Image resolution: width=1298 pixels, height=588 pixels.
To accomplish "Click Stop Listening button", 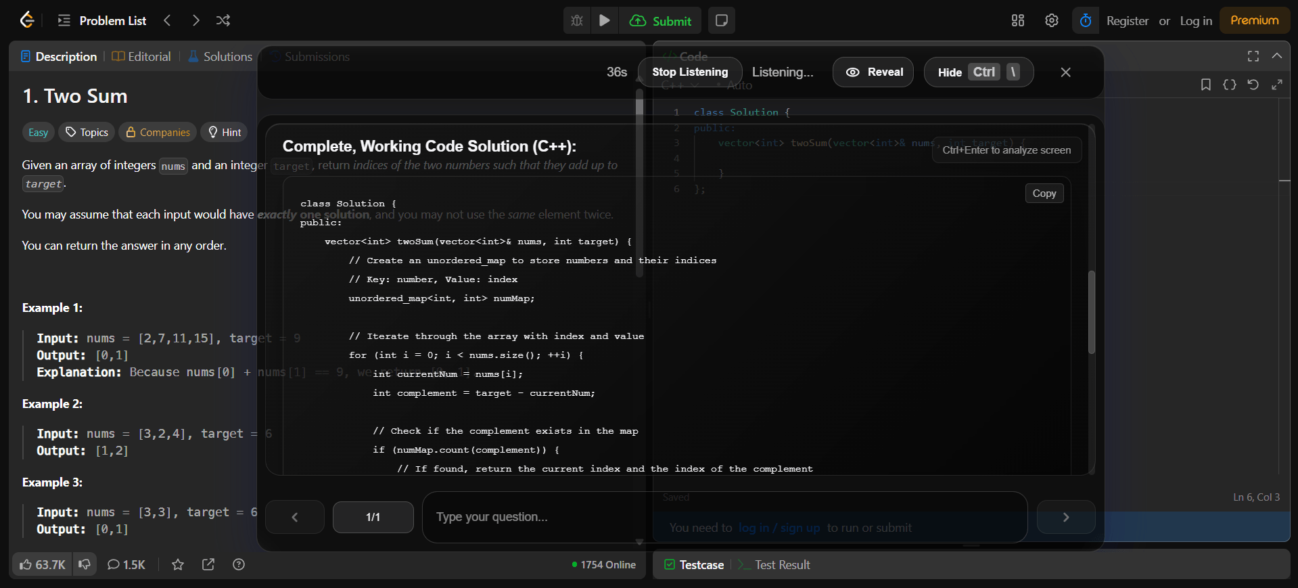I will coord(690,72).
